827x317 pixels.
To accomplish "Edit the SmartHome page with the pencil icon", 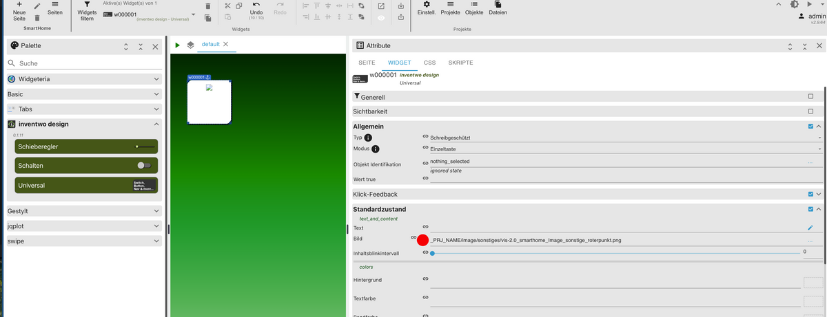I will 37,6.
